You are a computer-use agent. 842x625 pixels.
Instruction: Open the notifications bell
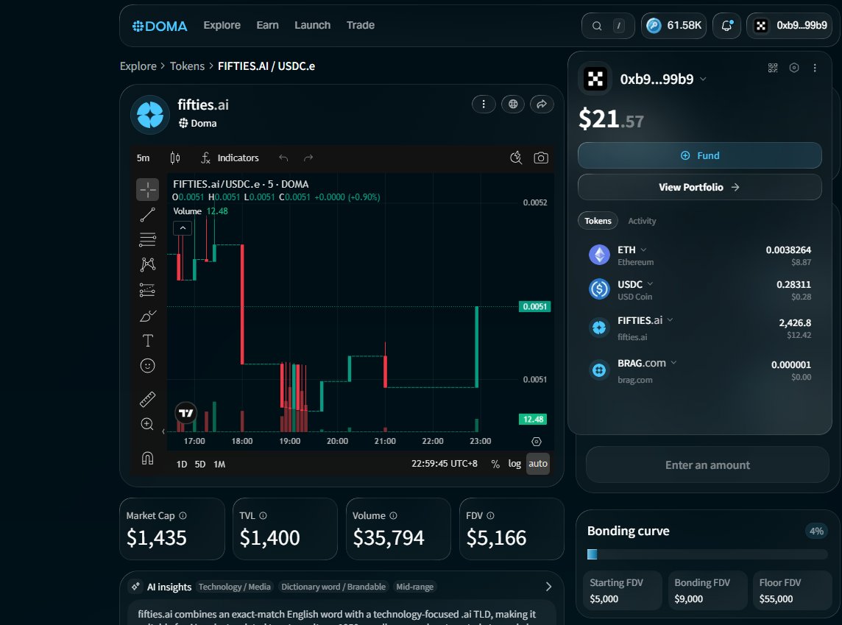click(x=726, y=26)
